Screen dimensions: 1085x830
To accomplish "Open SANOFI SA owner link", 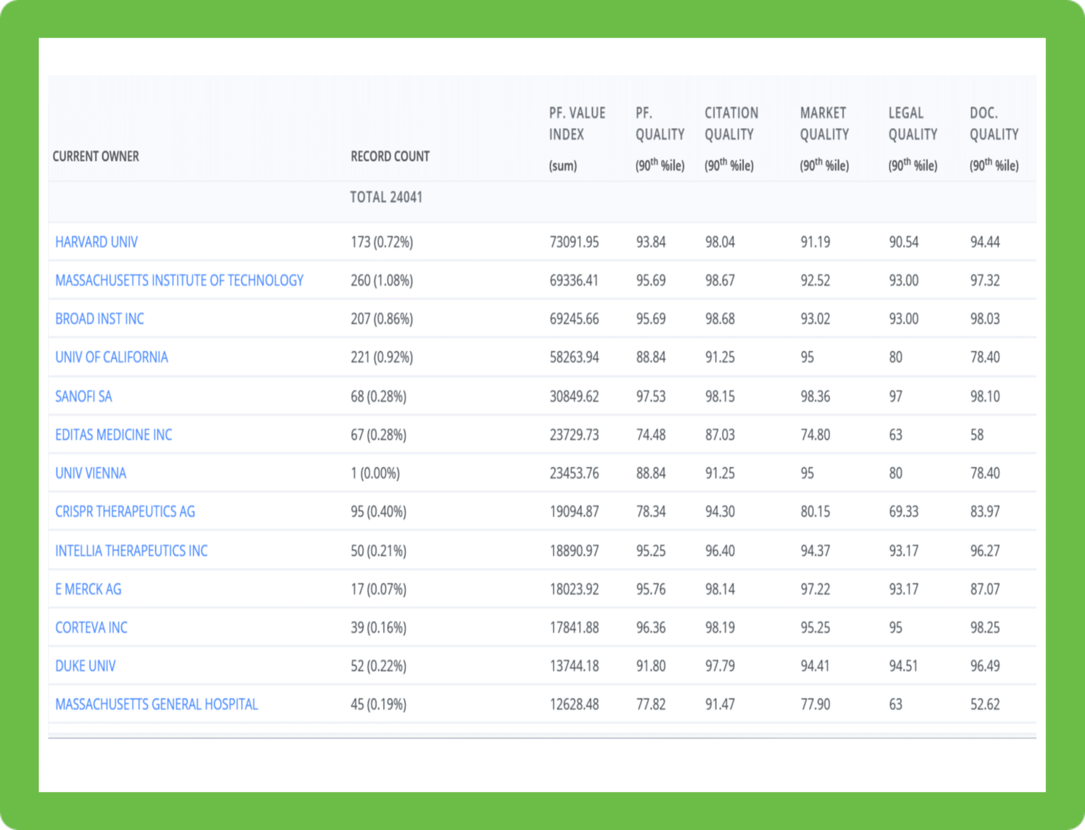I will (x=84, y=396).
